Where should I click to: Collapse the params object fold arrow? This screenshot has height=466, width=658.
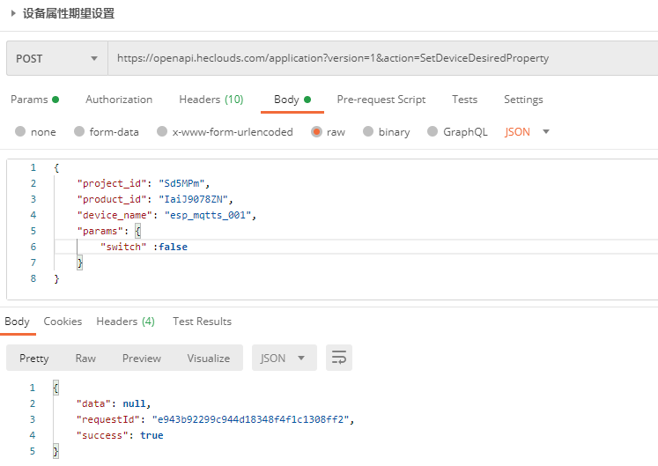(44, 231)
